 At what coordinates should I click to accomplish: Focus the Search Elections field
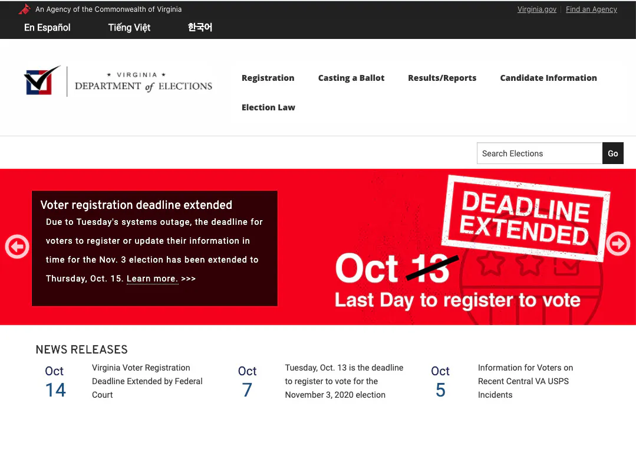pyautogui.click(x=539, y=153)
